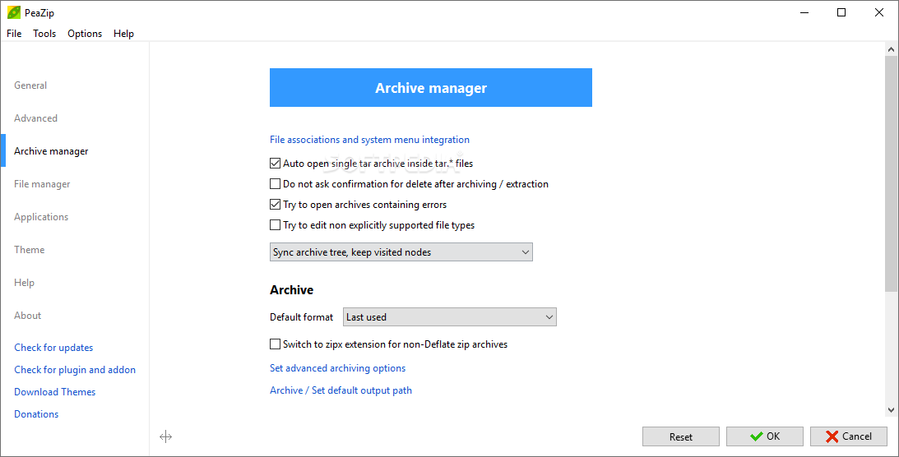Screen dimensions: 899x457
Task: Toggle do not ask confirmation for delete
Action: (276, 184)
